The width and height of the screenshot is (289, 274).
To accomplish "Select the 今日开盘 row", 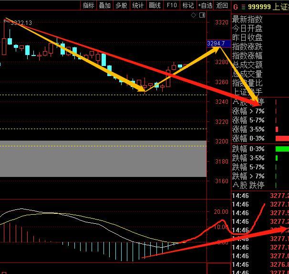I will tap(247, 29).
